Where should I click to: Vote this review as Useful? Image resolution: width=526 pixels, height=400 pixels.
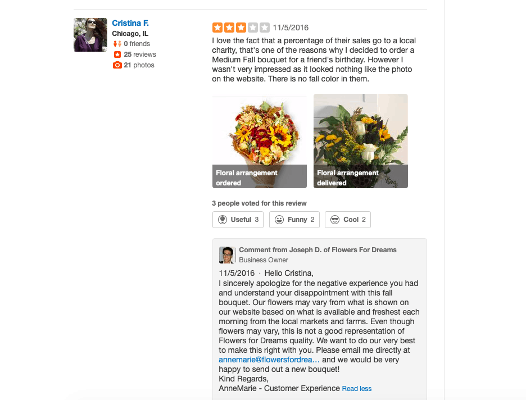coord(238,220)
